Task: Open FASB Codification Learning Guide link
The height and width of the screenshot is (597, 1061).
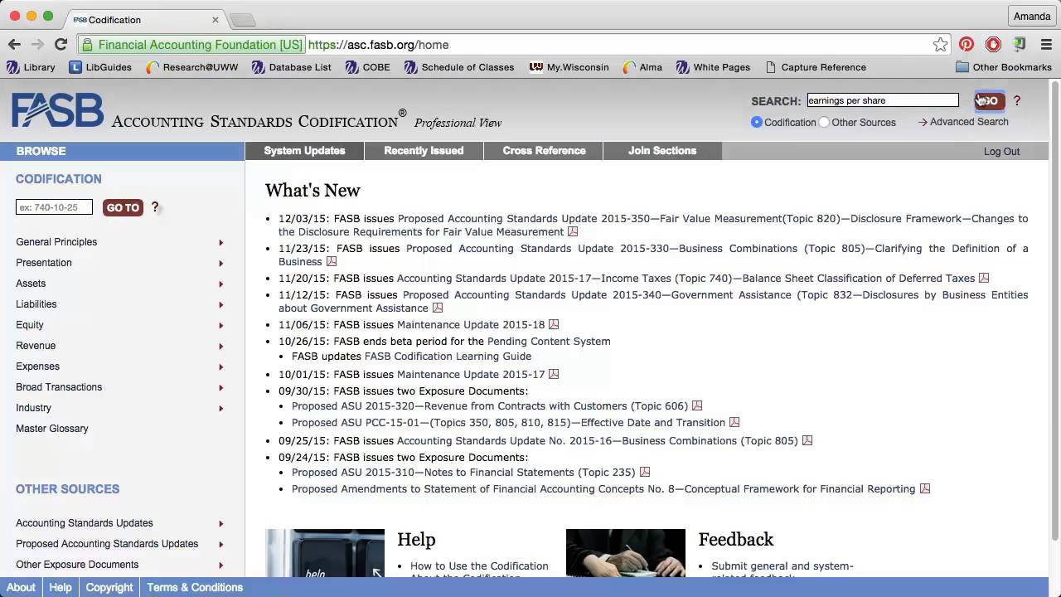Action: 448,357
